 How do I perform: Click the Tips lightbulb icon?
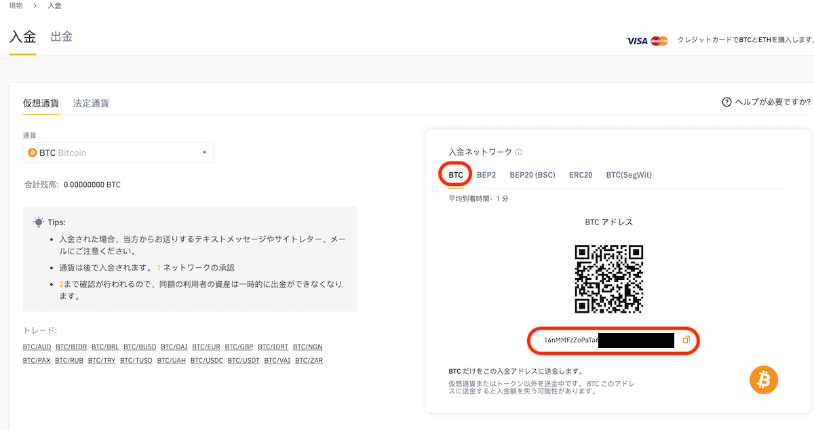(39, 222)
